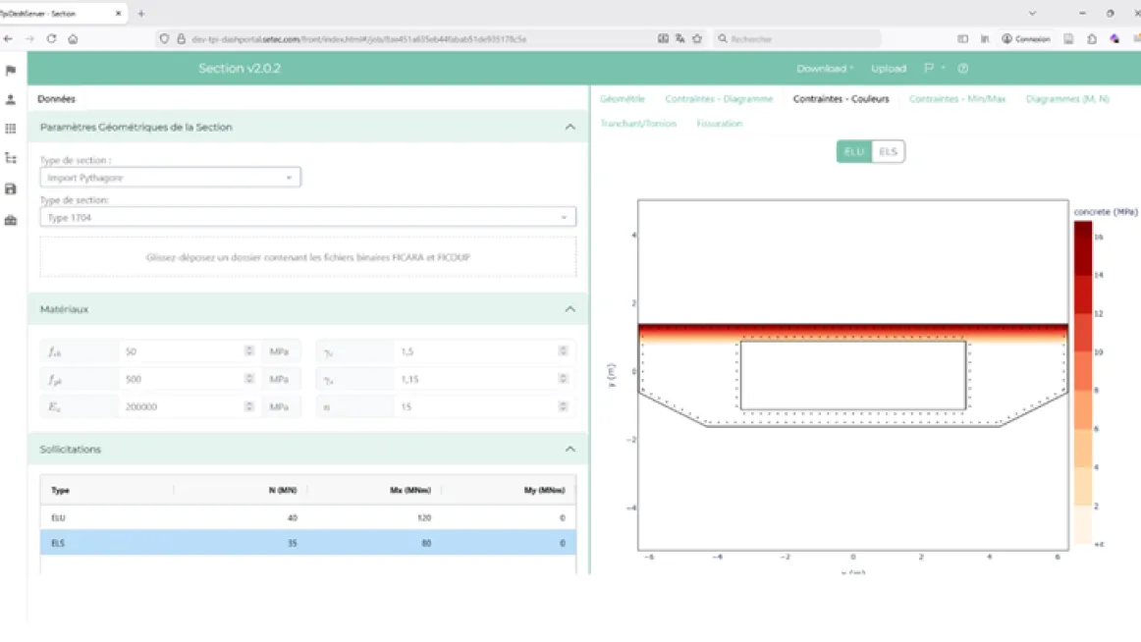Open the Download menu
This screenshot has height=642, width=1141.
[822, 68]
